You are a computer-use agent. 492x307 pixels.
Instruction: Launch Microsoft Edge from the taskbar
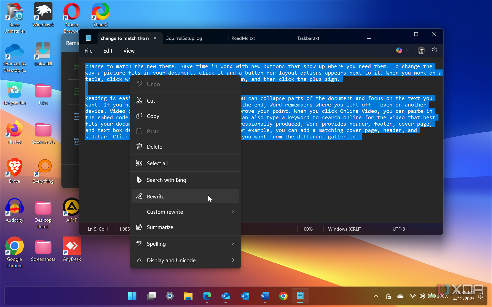(207, 296)
